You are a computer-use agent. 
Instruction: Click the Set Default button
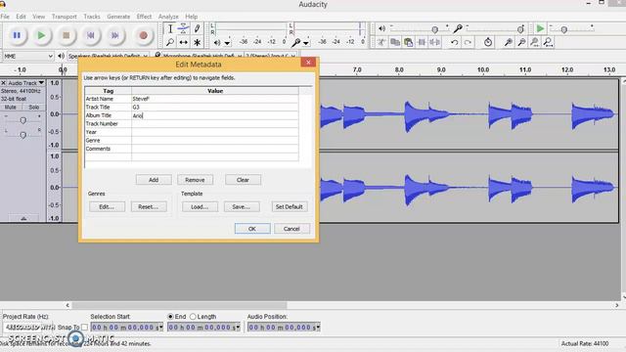290,206
